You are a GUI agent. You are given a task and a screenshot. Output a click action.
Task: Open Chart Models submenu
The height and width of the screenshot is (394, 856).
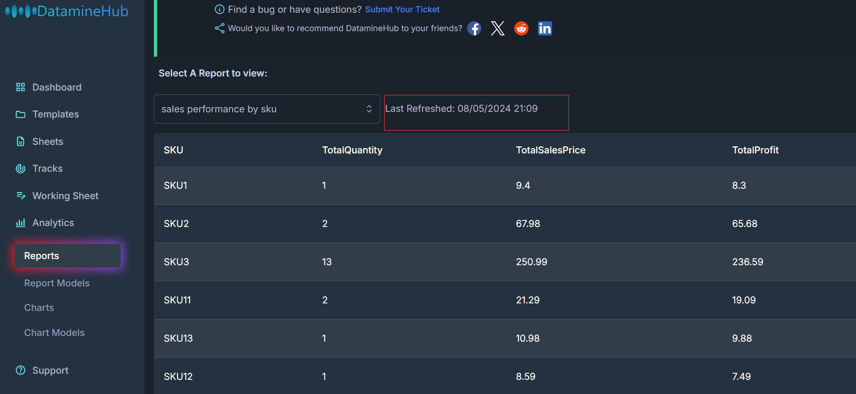[x=54, y=333]
